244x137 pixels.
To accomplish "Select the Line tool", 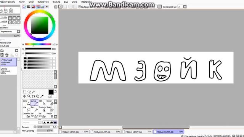I will pos(26,109).
